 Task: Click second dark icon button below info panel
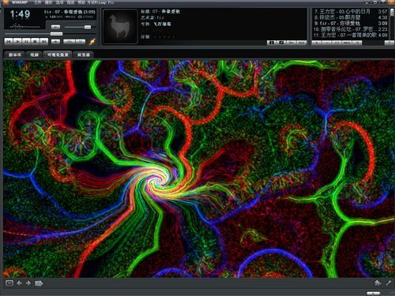point(281,43)
